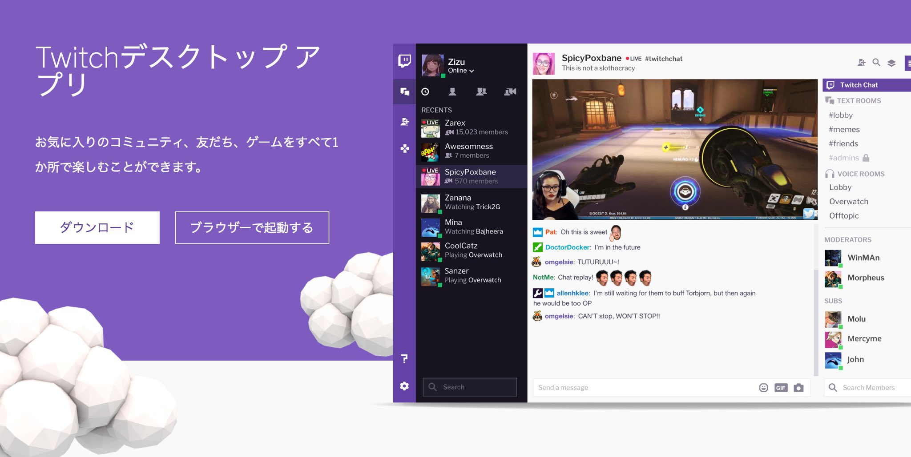This screenshot has width=911, height=457.
Task: Click the sidebar Search field
Action: point(470,387)
